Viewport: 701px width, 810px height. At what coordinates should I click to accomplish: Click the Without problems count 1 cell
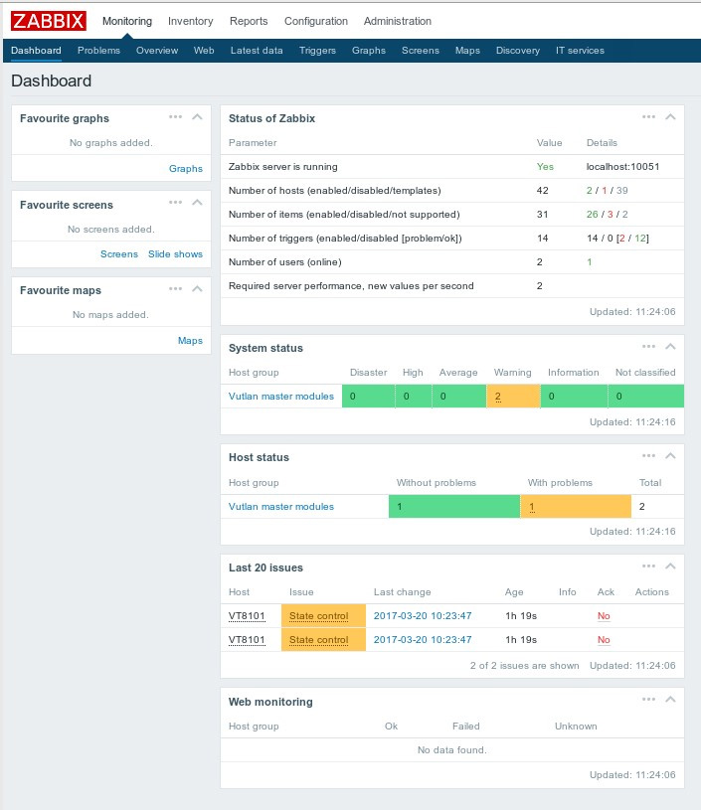click(454, 507)
